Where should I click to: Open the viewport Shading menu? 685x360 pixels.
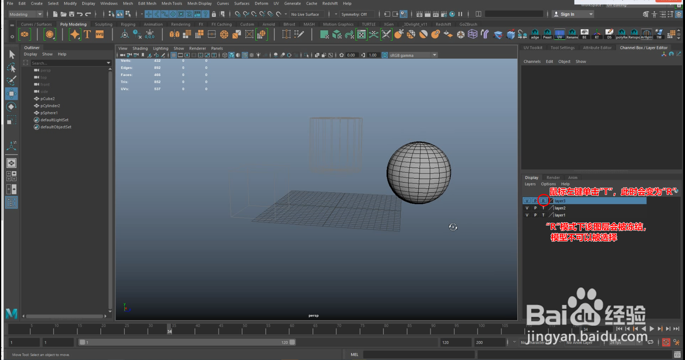pos(140,48)
